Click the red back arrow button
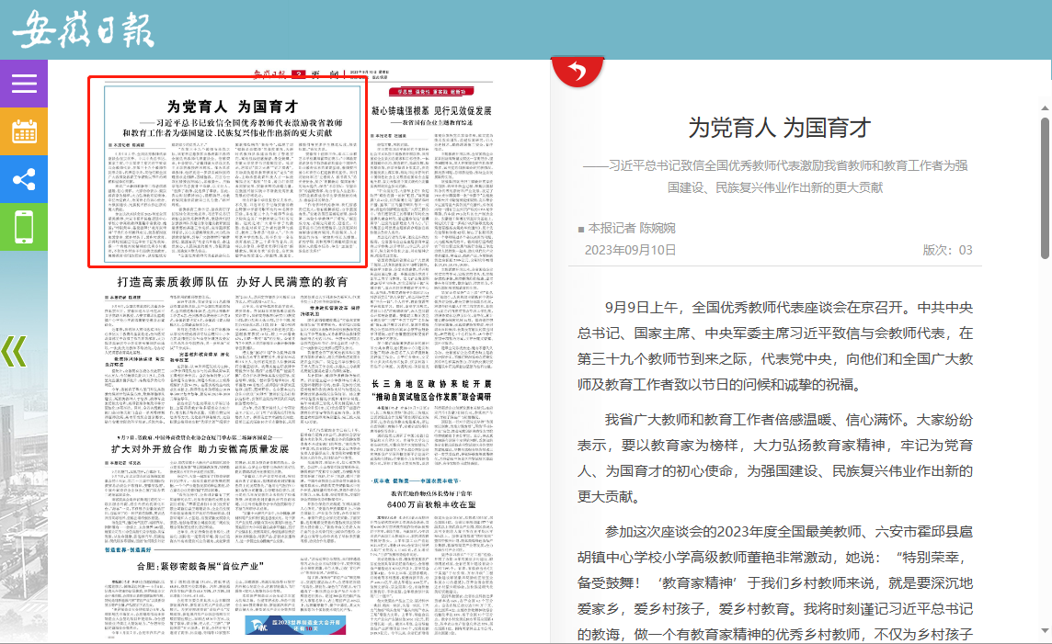1052x644 pixels. pos(577,71)
